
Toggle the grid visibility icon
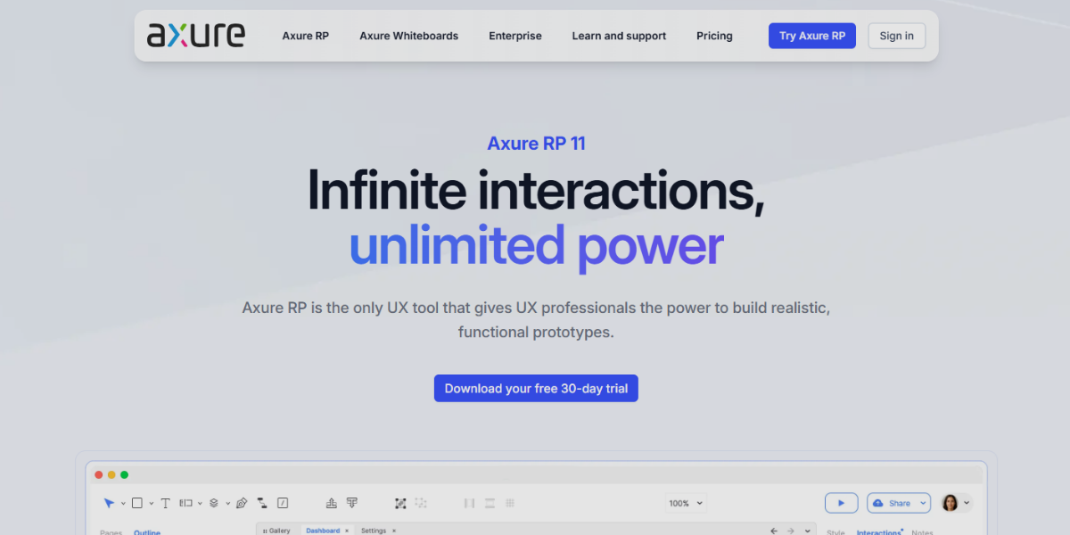tap(510, 503)
